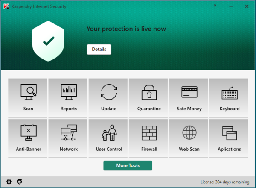Launch the Safe Money tile
The image size is (256, 188).
click(188, 97)
